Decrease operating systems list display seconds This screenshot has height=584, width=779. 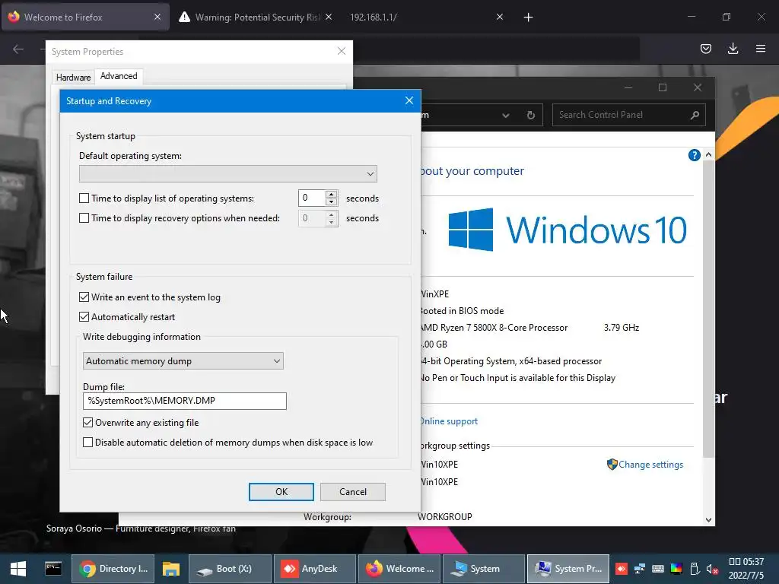[x=332, y=202]
